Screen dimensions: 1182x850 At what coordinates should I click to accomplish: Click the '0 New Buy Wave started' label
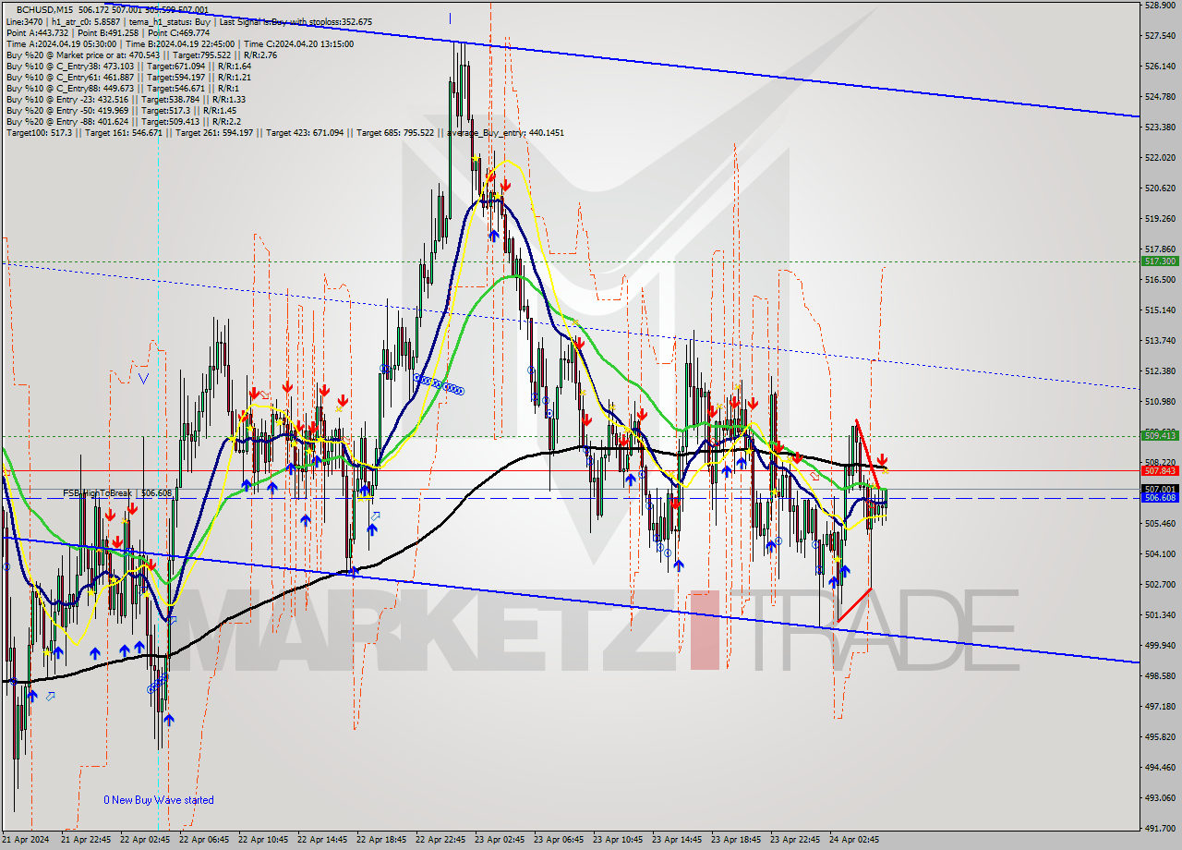[x=159, y=800]
